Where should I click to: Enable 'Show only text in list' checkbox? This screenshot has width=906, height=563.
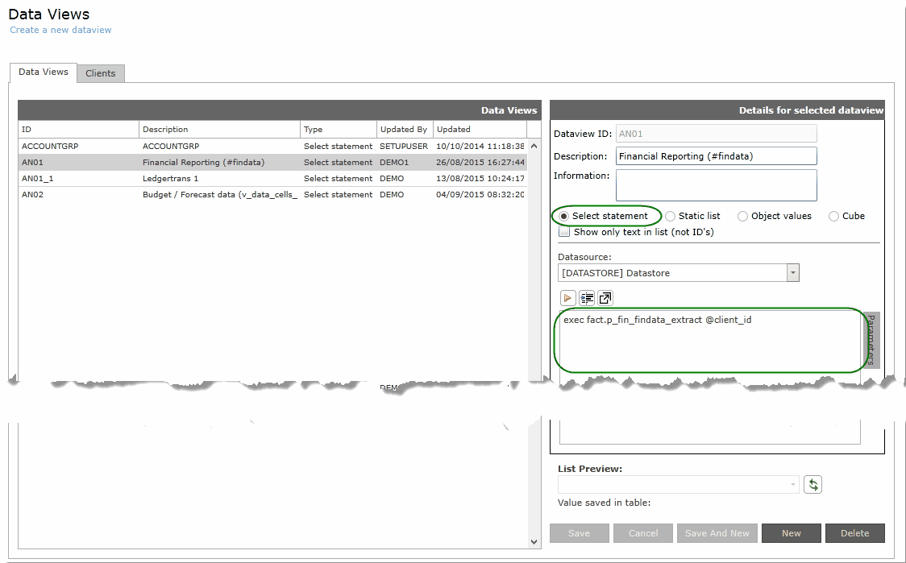[565, 232]
